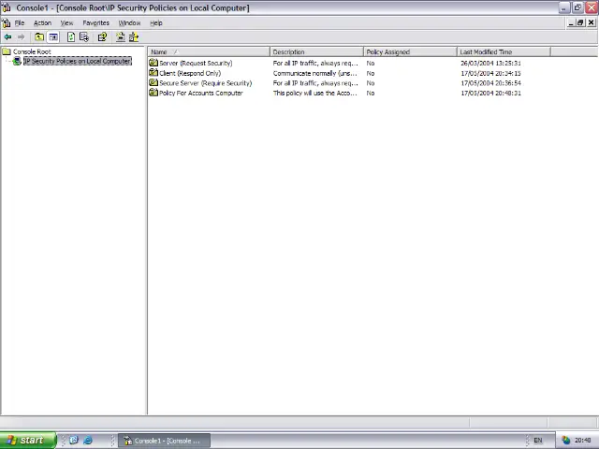Select the Client (Respond Only) policy

(x=190, y=73)
